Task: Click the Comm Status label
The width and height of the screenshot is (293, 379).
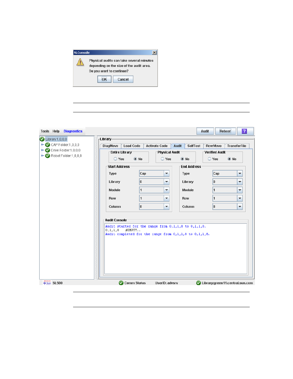Action: 135,283
